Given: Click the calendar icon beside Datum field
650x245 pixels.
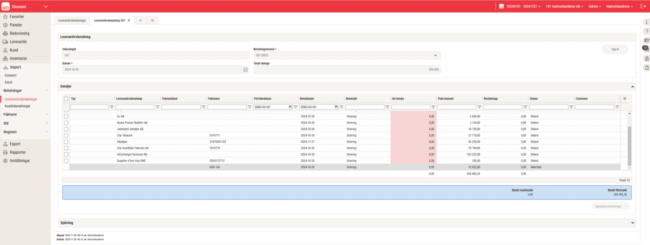Looking at the screenshot, I should click(x=245, y=69).
